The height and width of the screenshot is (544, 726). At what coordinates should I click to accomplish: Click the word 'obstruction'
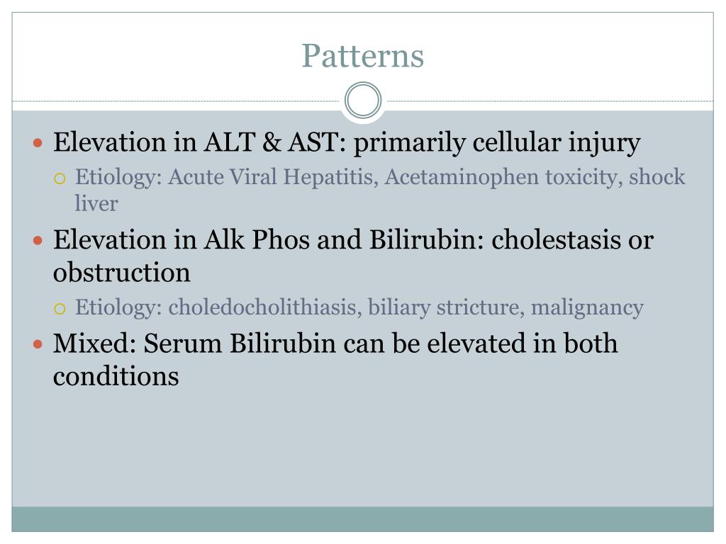coord(122,272)
